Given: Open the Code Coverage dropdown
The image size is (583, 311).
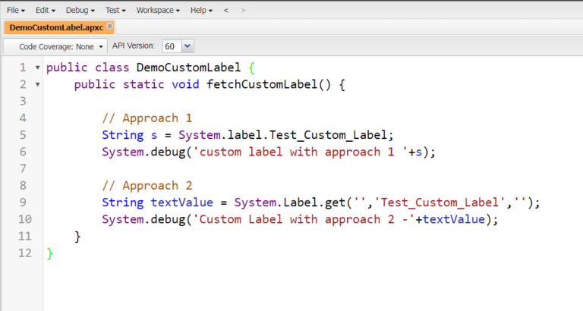Looking at the screenshot, I should click(x=61, y=46).
